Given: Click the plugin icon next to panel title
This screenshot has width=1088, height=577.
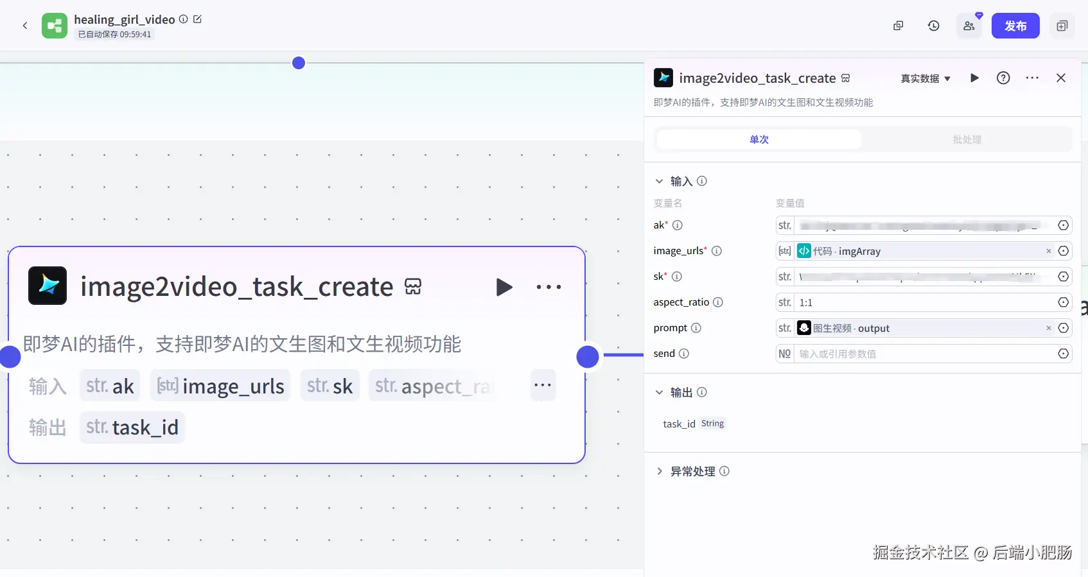Looking at the screenshot, I should tap(846, 78).
